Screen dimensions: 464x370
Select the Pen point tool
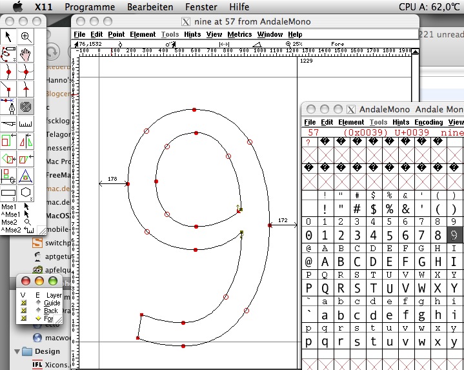tap(8, 107)
